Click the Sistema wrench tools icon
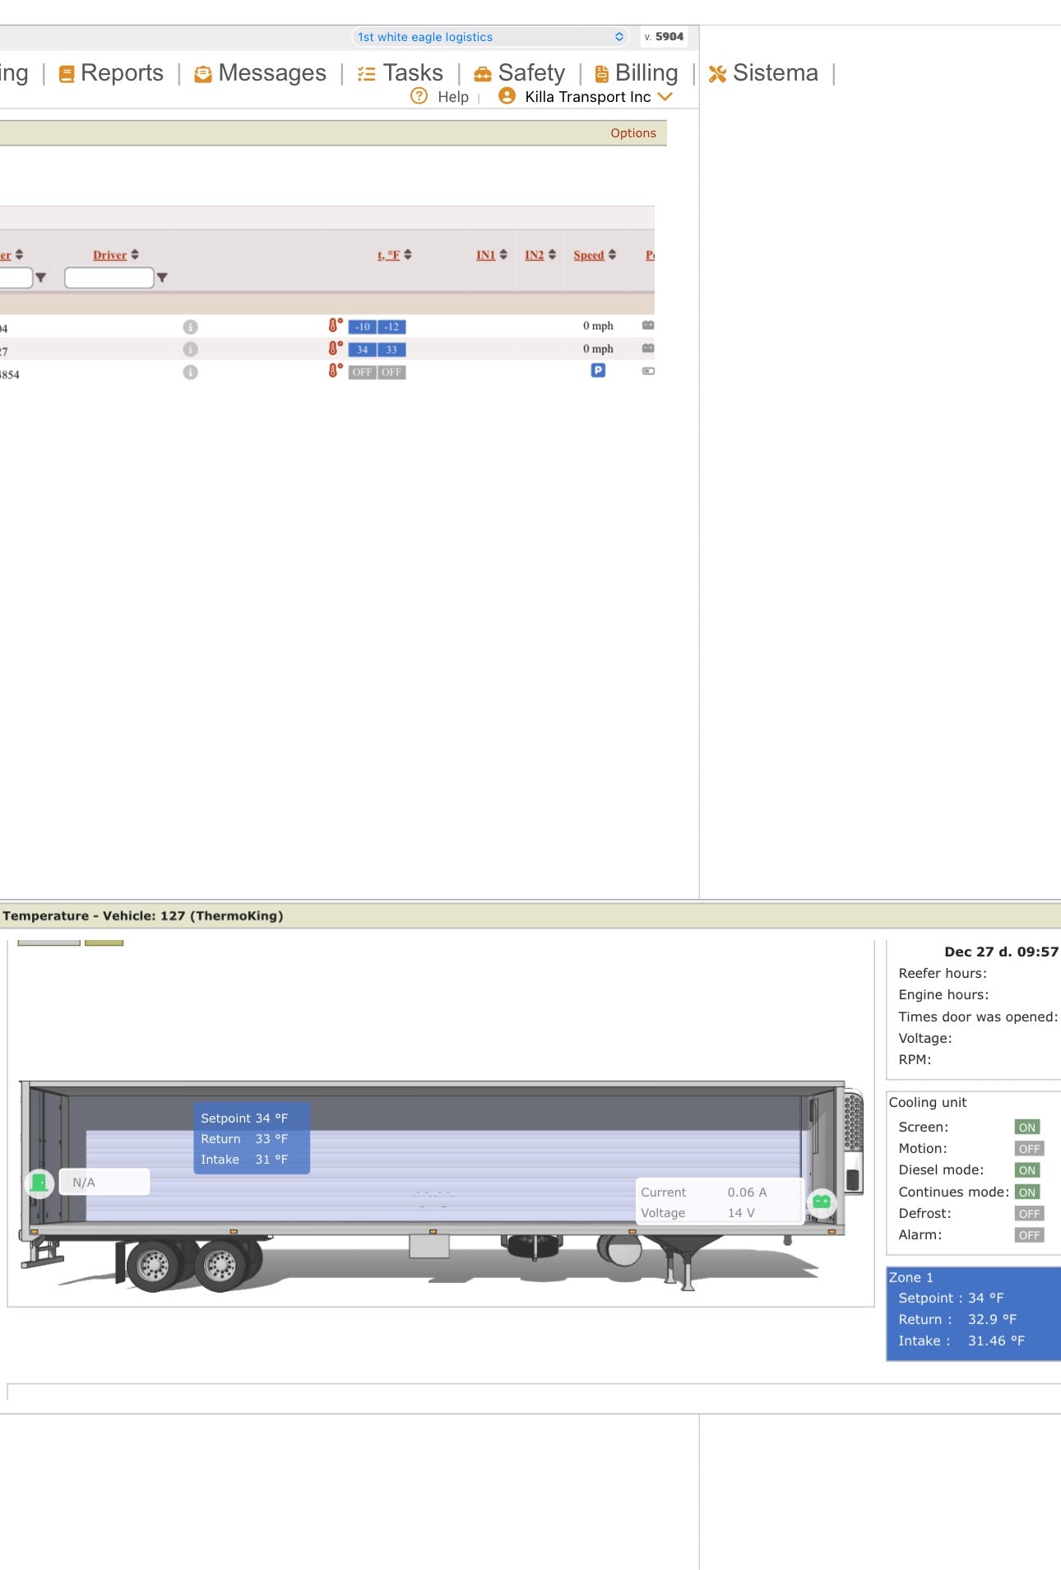 [717, 74]
